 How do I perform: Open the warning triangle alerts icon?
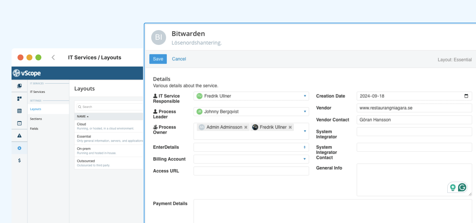pos(19,136)
